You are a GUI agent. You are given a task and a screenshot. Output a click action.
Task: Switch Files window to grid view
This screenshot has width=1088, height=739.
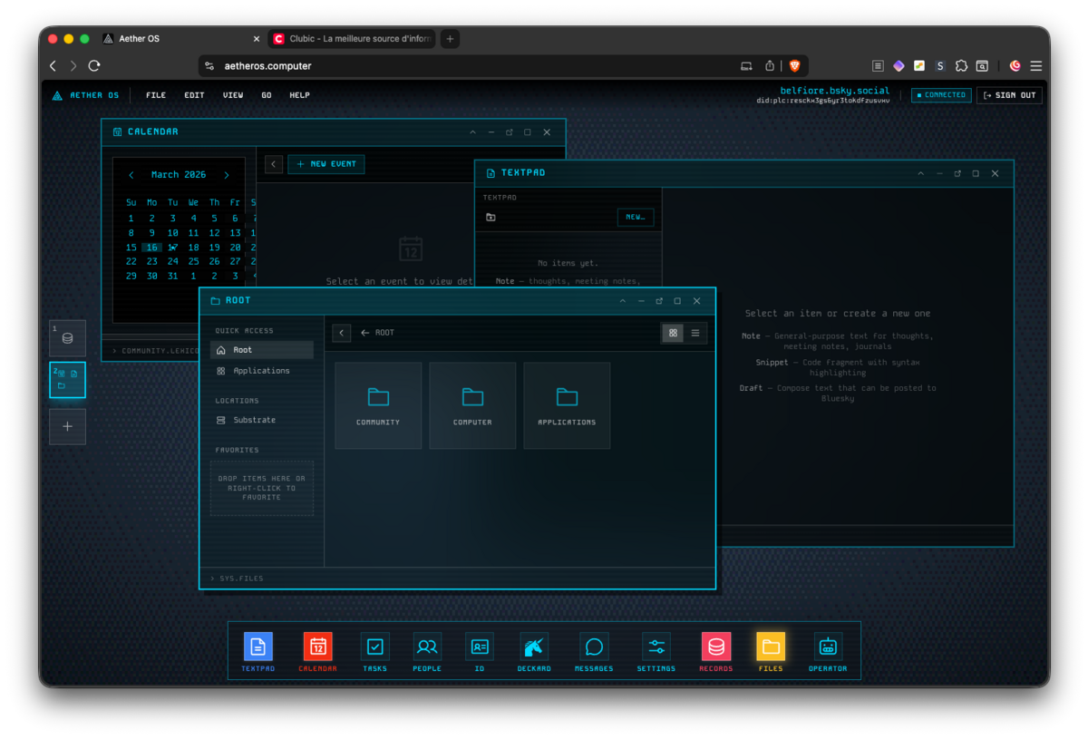pos(673,333)
